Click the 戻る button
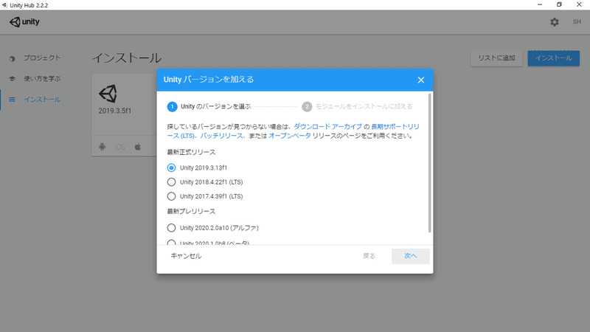590x332 pixels. tap(369, 256)
